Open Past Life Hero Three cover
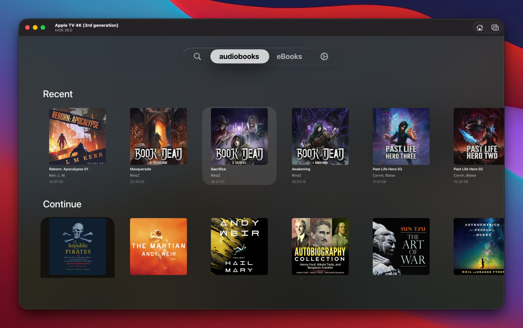 coord(401,136)
